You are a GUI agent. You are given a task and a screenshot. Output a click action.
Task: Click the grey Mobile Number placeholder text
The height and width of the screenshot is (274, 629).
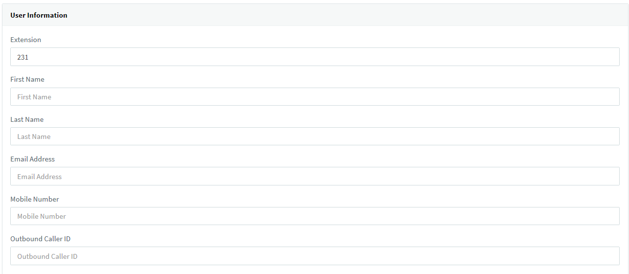coord(42,216)
